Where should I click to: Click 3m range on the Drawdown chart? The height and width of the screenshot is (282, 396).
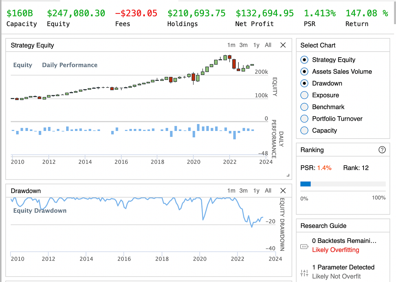[x=244, y=190]
